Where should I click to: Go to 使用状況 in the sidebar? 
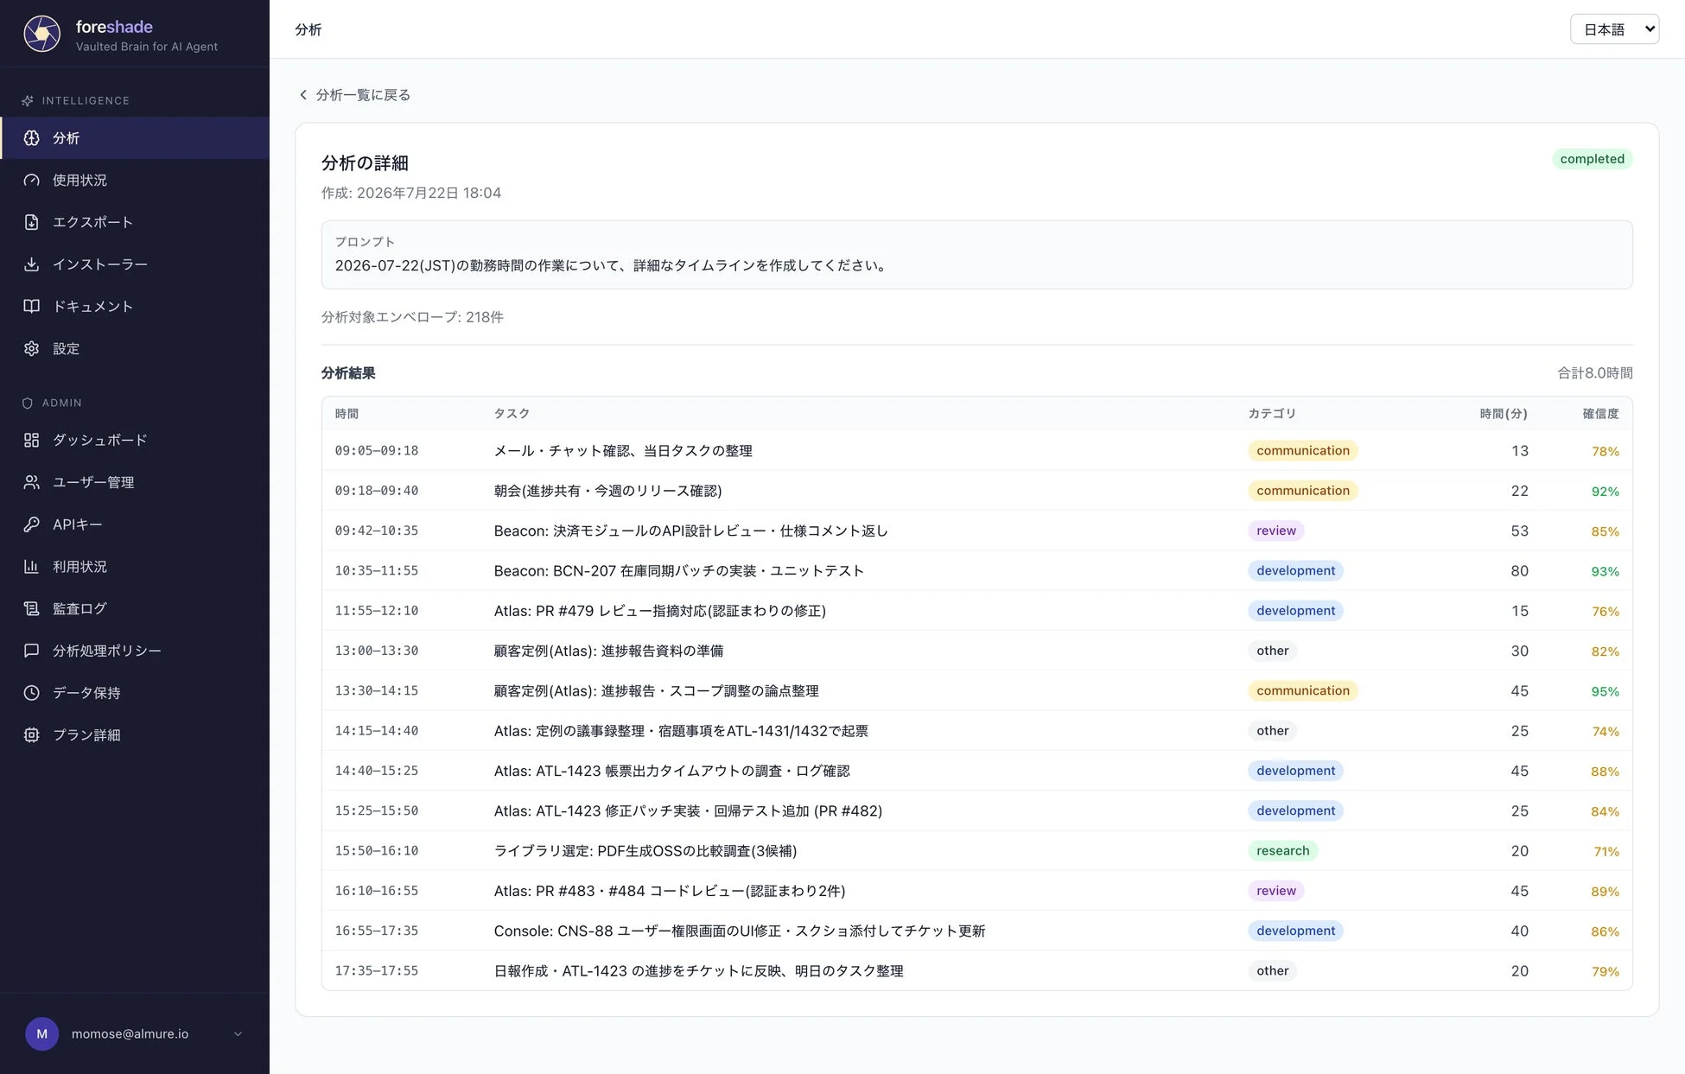click(x=135, y=180)
